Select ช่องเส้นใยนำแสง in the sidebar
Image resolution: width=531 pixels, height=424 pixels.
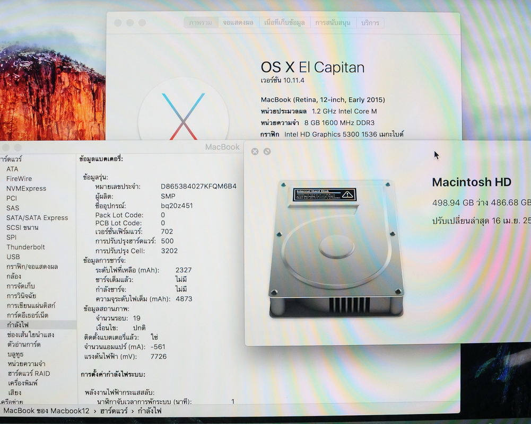(x=31, y=334)
